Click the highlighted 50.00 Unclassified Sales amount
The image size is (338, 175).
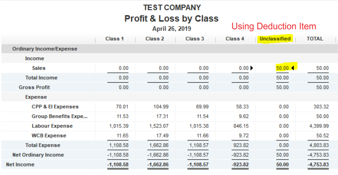[282, 68]
